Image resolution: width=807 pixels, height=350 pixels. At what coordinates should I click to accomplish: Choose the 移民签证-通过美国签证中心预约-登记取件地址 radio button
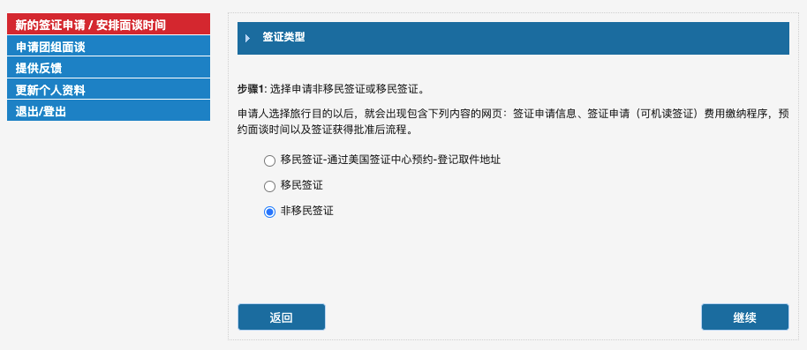click(269, 160)
